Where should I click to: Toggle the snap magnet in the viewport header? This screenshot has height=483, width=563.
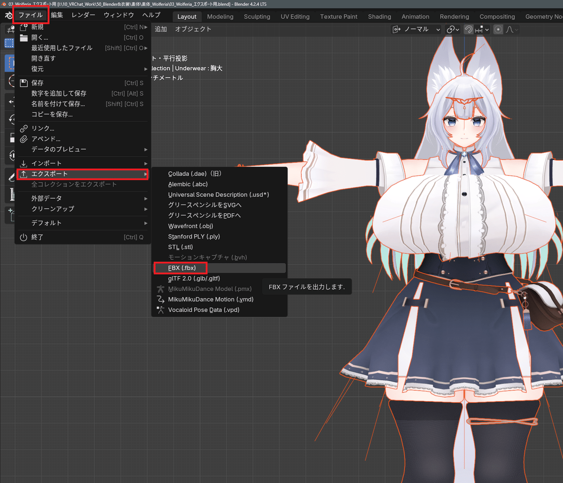pyautogui.click(x=468, y=29)
